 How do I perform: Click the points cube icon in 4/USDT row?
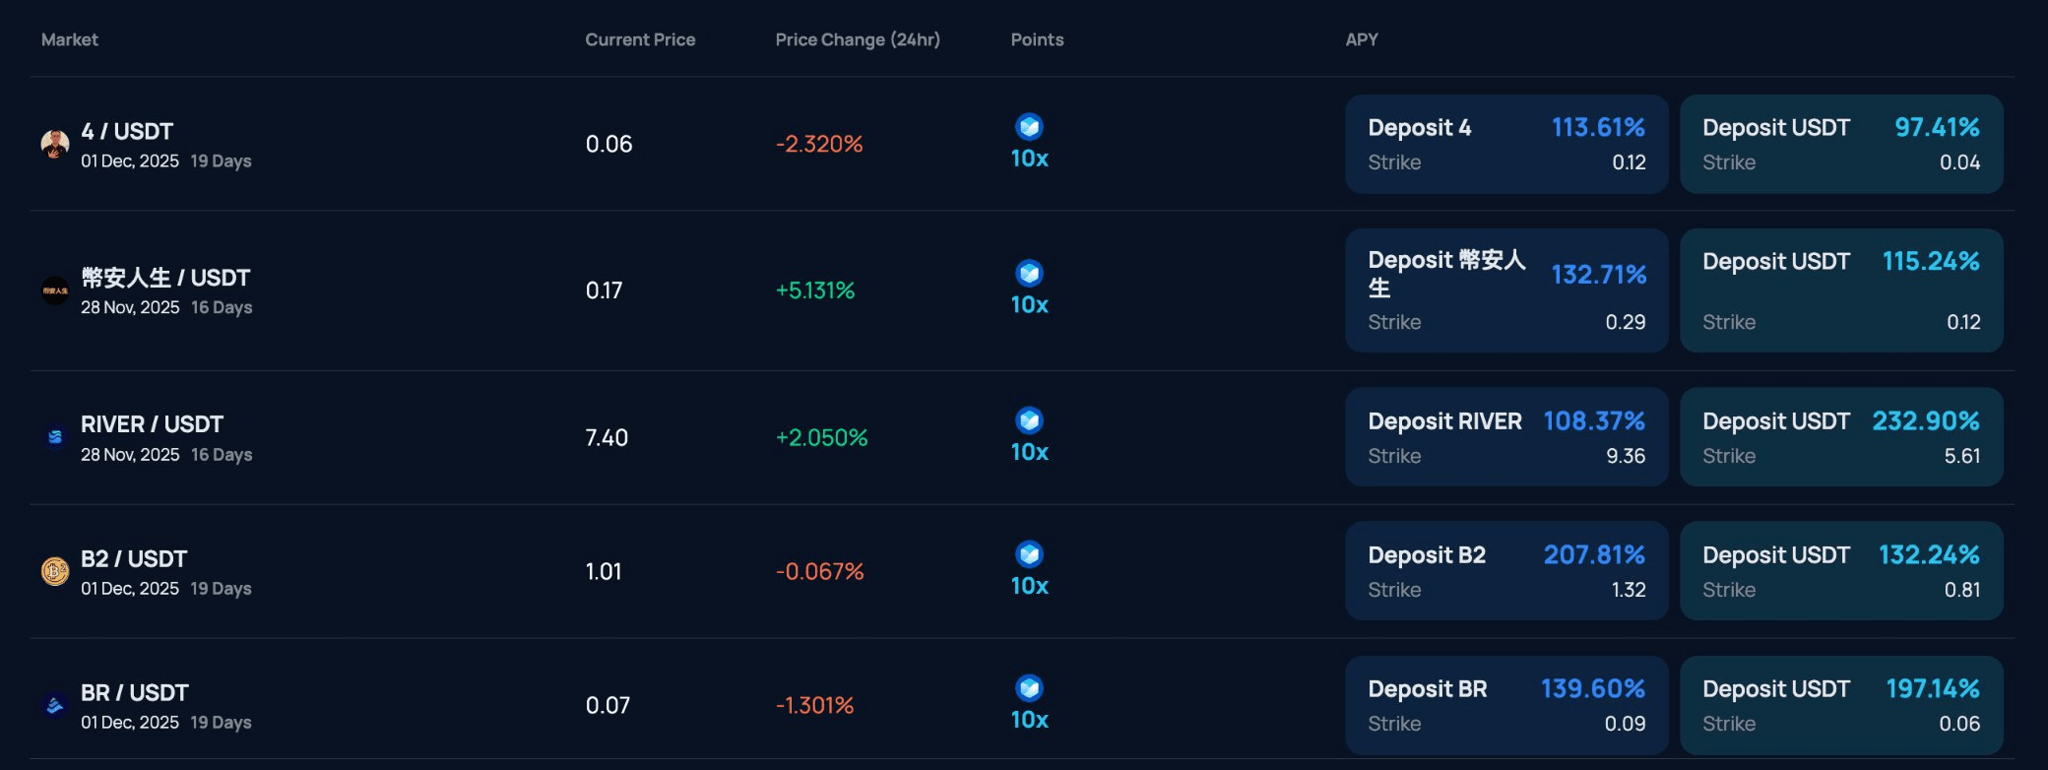click(1029, 126)
